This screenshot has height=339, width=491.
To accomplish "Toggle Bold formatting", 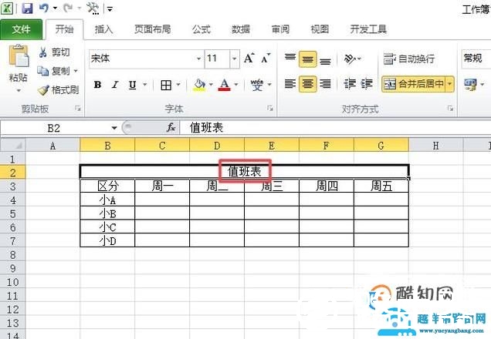I will [97, 85].
